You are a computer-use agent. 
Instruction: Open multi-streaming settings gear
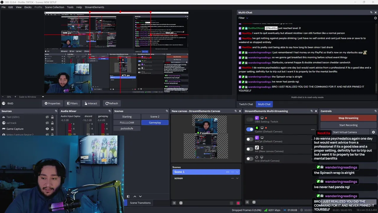pyautogui.click(x=254, y=202)
